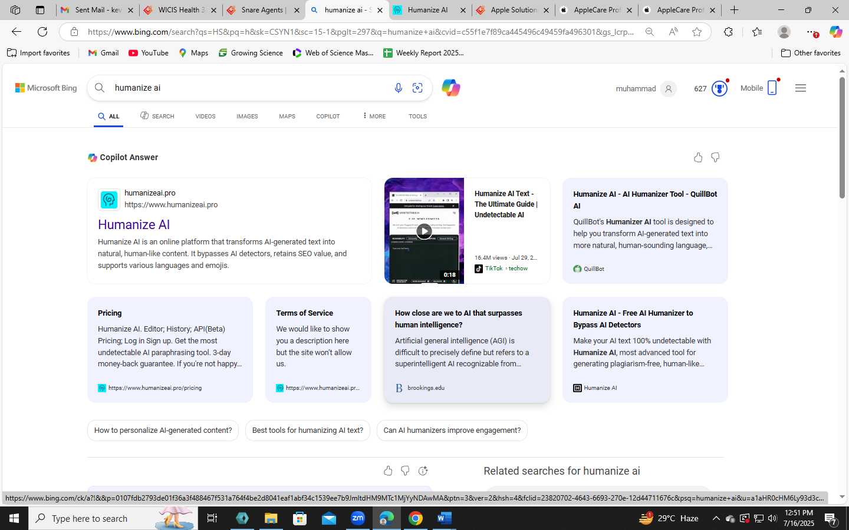
Task: Open Favorites hub icon in toolbar
Action: [757, 32]
